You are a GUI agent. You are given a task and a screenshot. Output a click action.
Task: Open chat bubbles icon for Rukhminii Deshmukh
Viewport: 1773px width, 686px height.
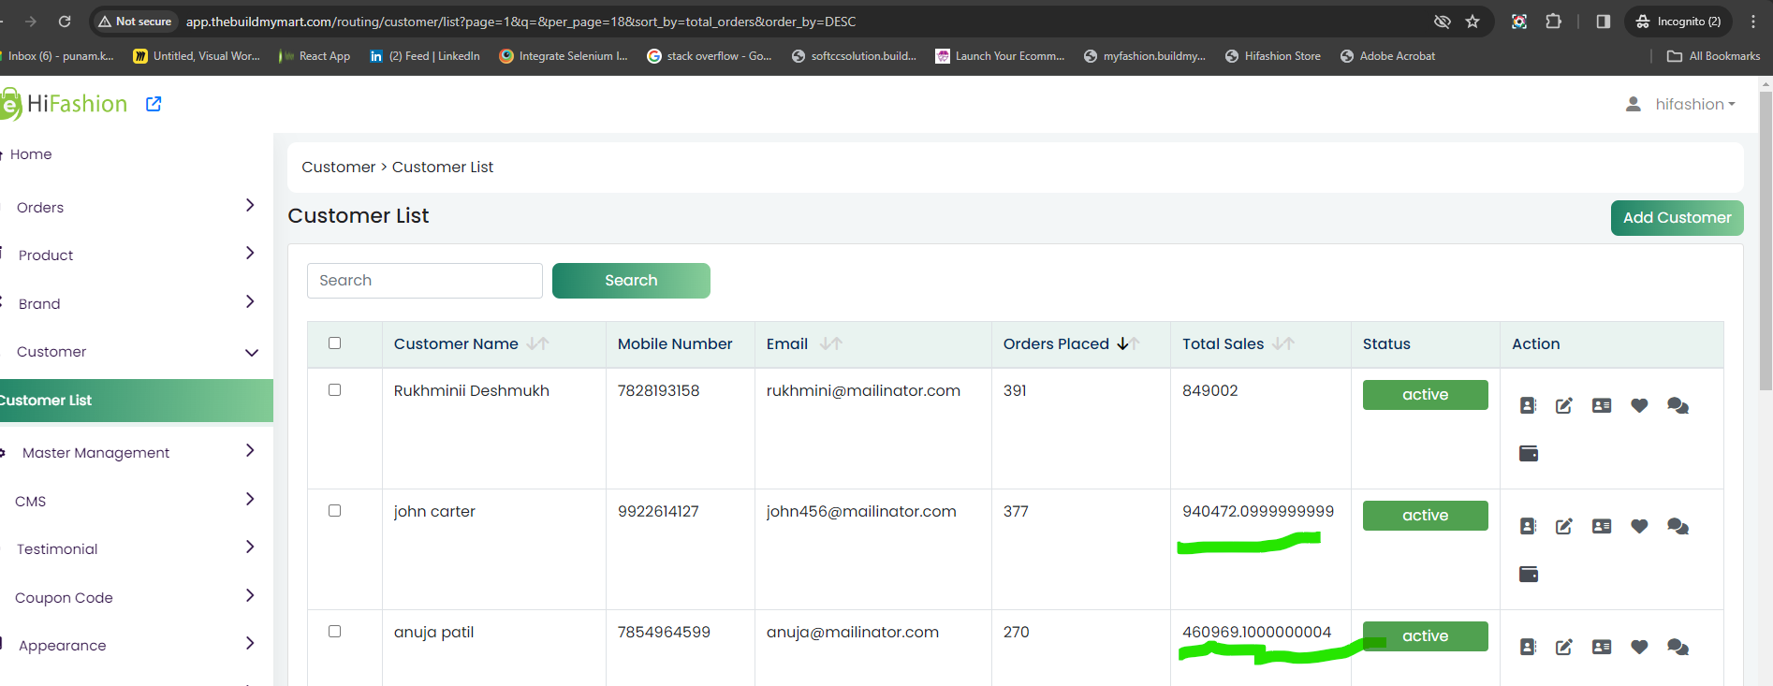tap(1678, 405)
